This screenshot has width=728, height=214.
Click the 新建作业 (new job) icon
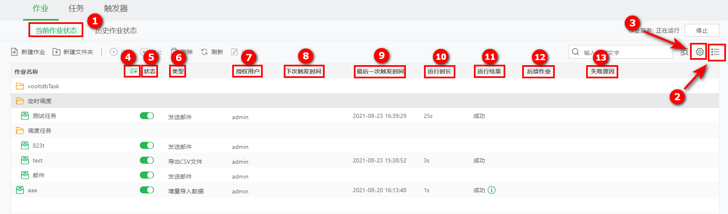click(14, 52)
